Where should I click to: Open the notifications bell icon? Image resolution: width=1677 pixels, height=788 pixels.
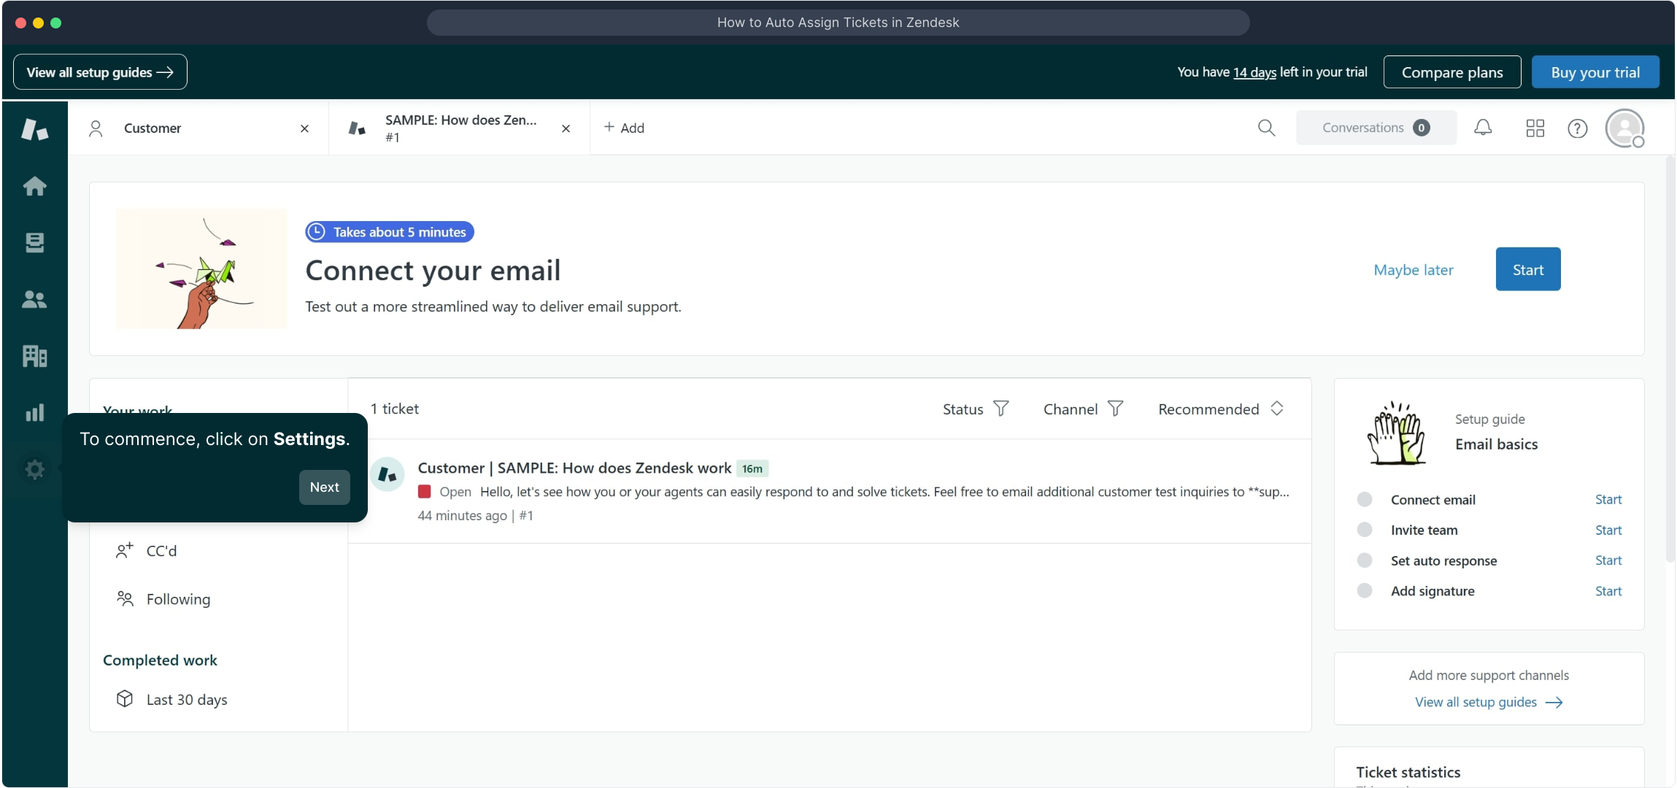[1482, 128]
